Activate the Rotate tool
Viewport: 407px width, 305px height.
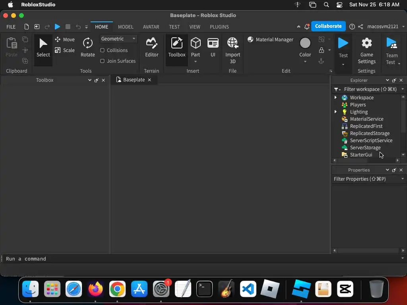coord(88,47)
